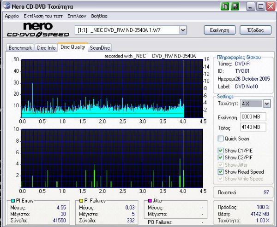The image size is (277, 227).
Task: Click the disc type DVD-R
Action: [242, 64]
